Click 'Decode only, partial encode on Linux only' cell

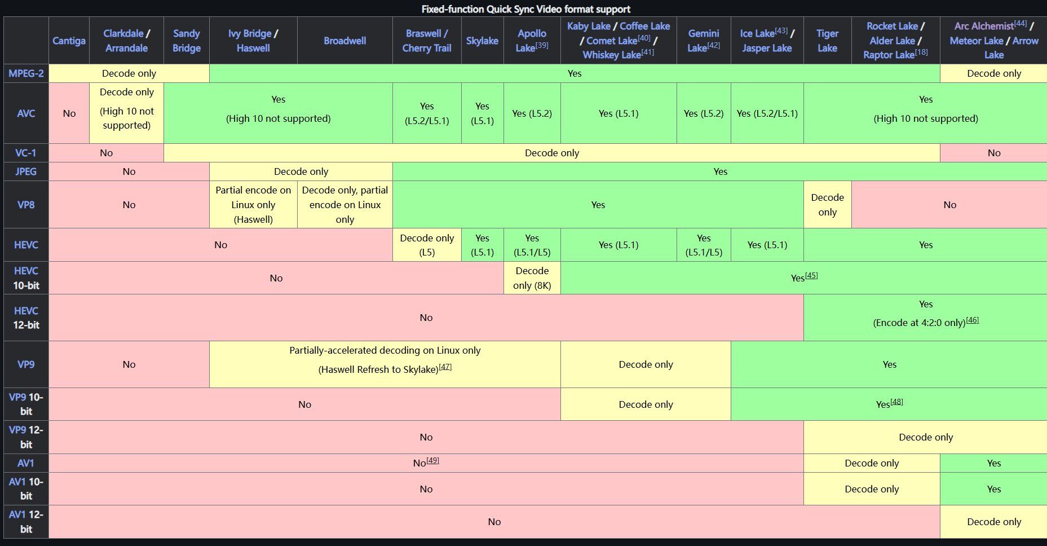pyautogui.click(x=345, y=205)
